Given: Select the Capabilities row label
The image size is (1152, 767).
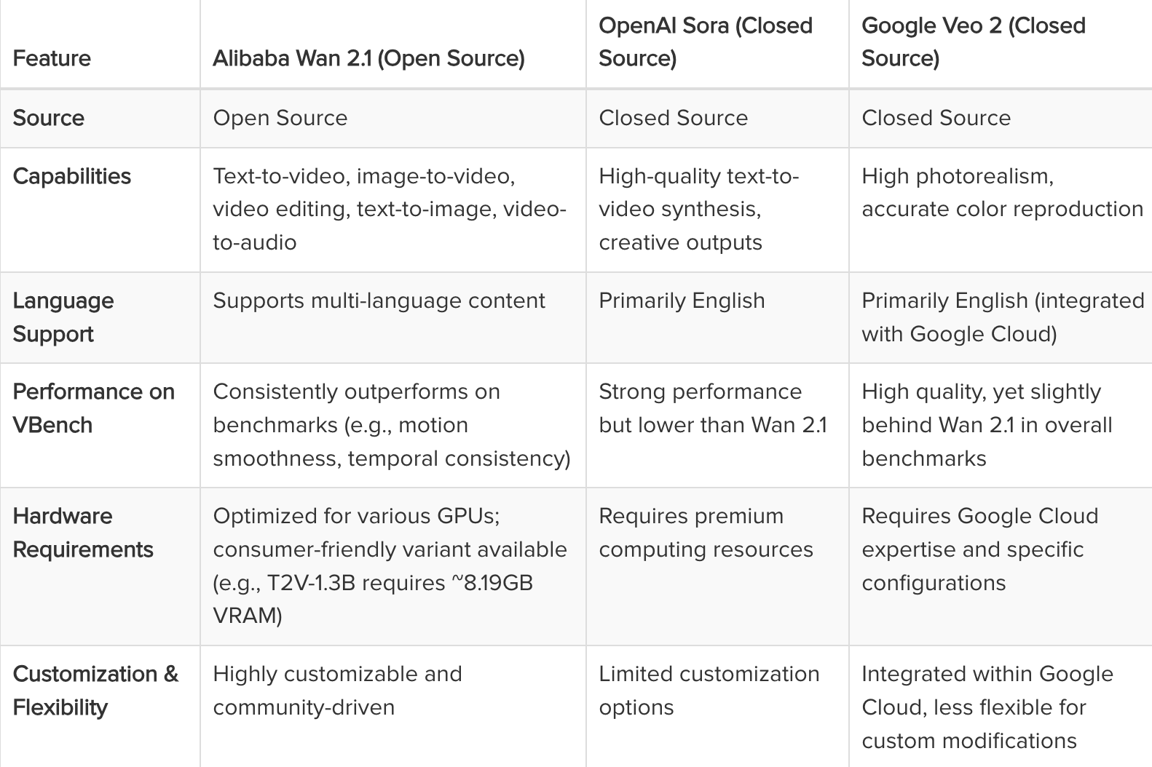Looking at the screenshot, I should [72, 176].
